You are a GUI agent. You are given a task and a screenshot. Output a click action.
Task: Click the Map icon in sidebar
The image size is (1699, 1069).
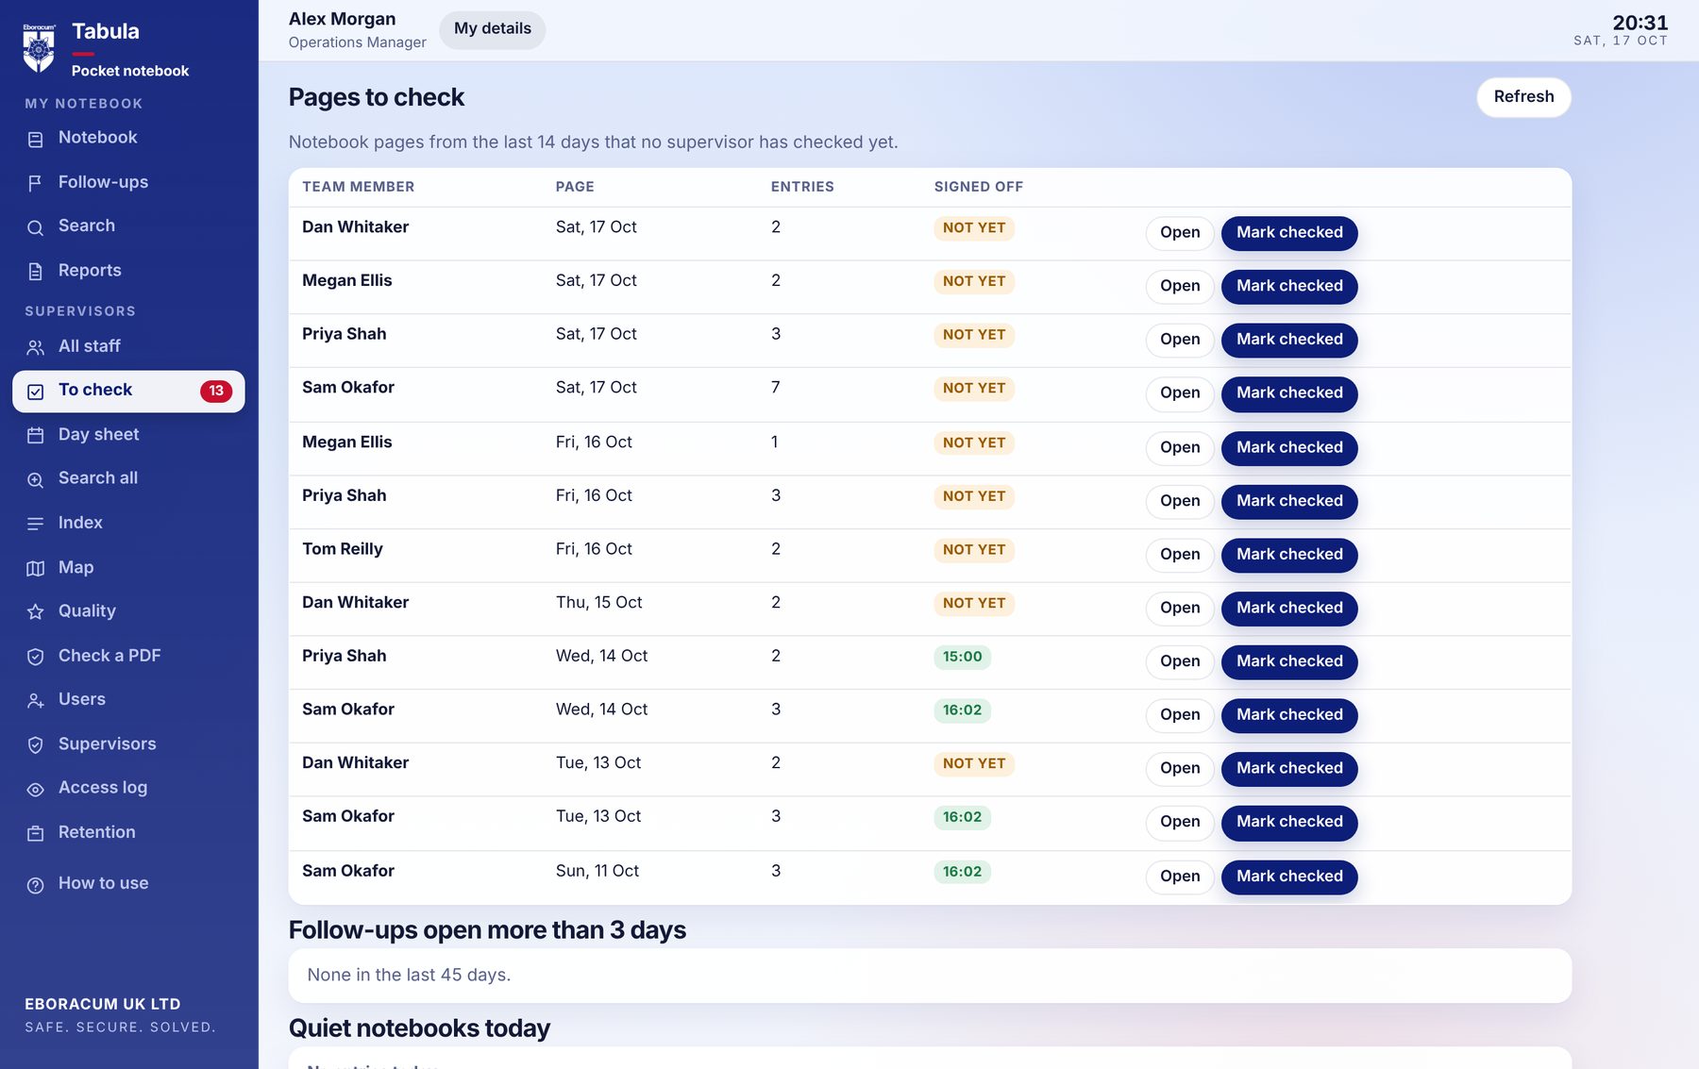point(36,568)
